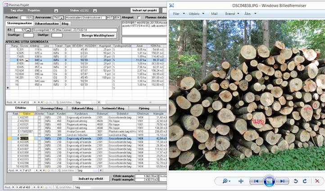Go to first record in Grunddata navigator
The image size is (325, 191).
click(15, 102)
